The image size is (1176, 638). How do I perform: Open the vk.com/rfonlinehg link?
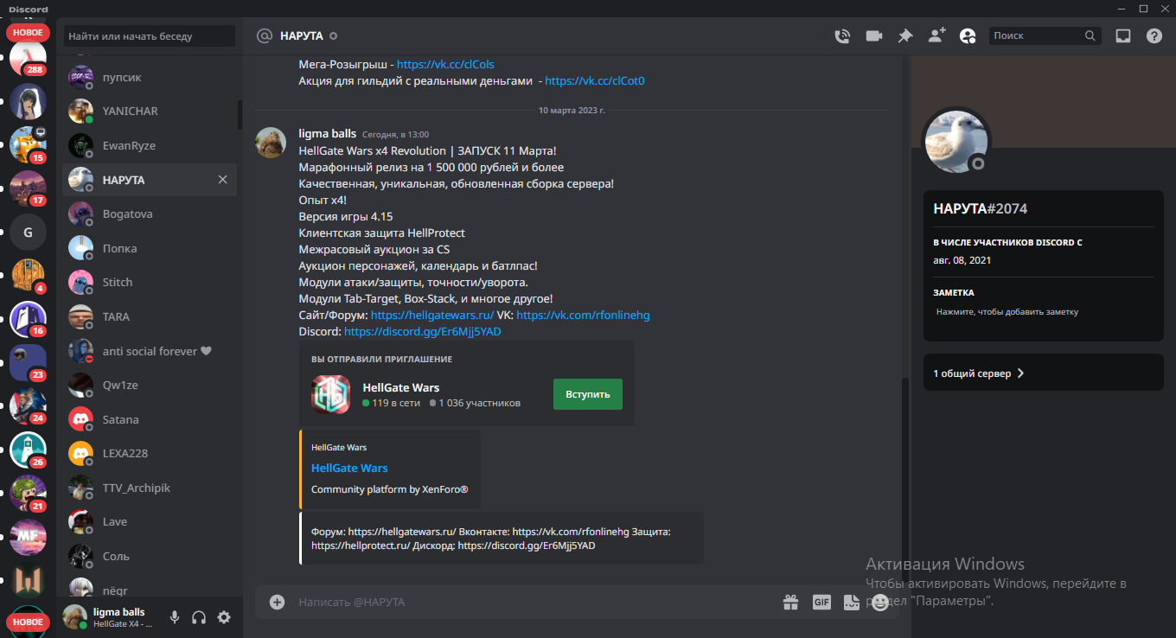(x=583, y=316)
